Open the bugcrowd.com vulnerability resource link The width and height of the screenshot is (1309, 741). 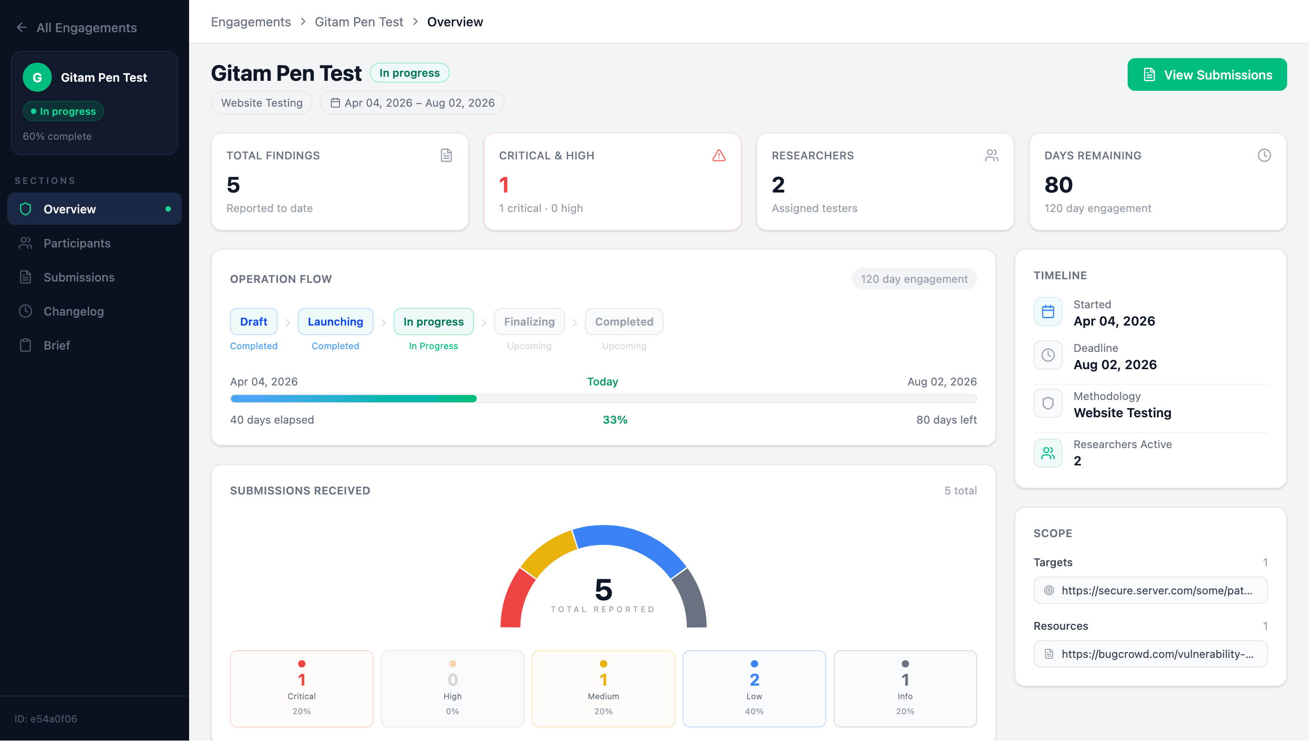(x=1150, y=654)
